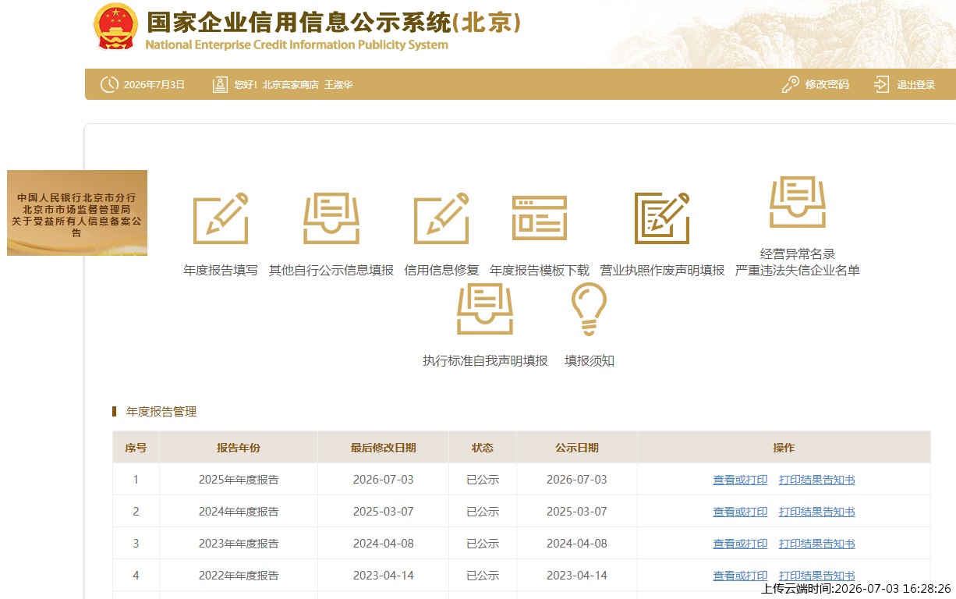Click 打印结果告知书 for the 2024 report
This screenshot has height=599, width=956.
click(816, 512)
